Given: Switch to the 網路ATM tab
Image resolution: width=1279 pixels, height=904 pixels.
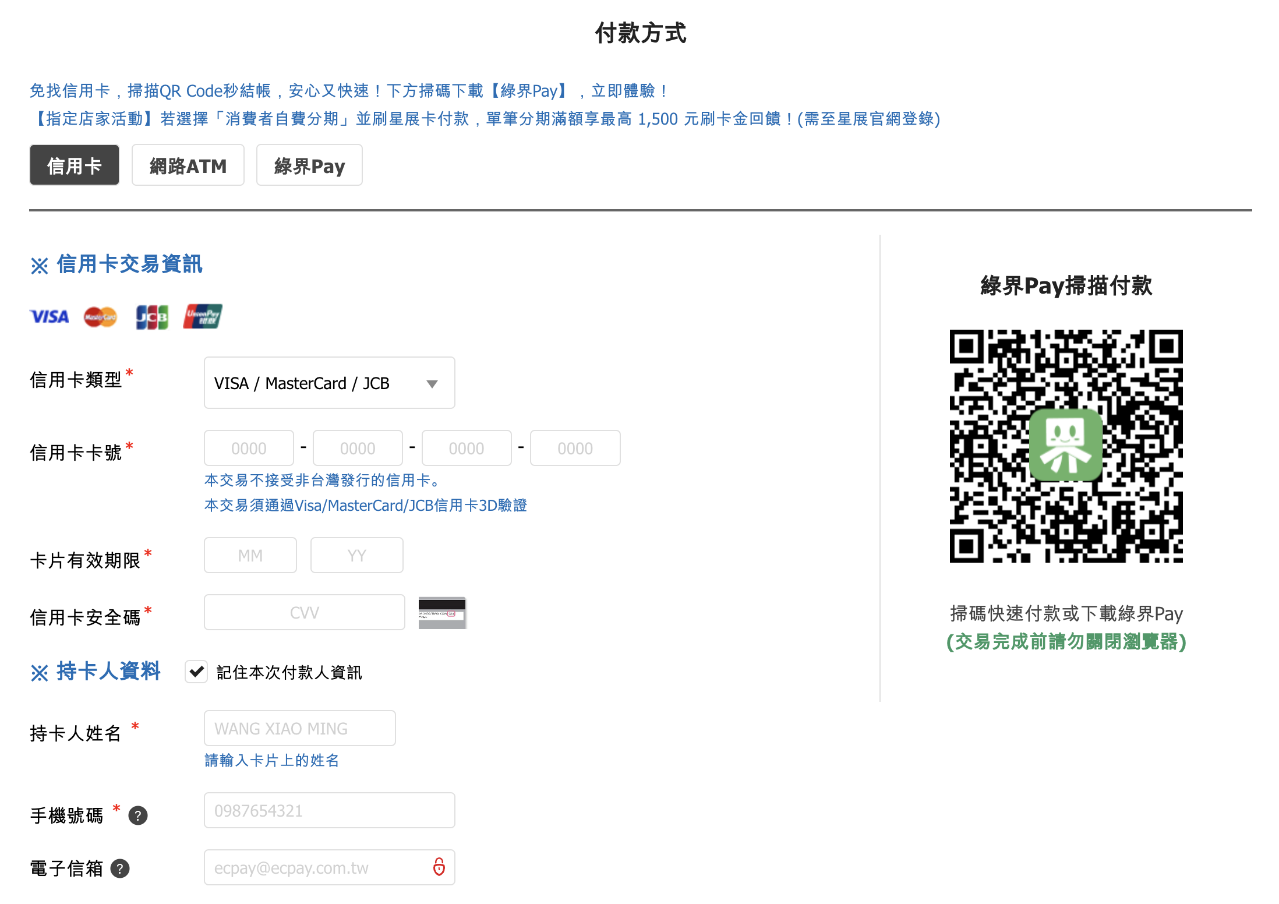Looking at the screenshot, I should click(188, 165).
